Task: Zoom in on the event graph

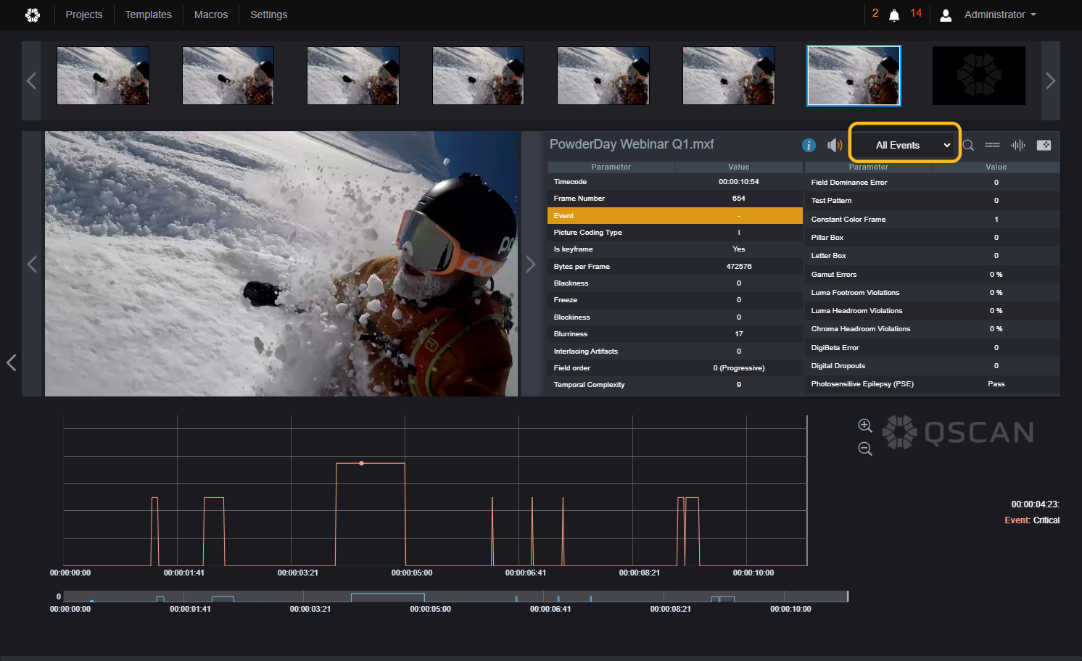Action: point(865,425)
